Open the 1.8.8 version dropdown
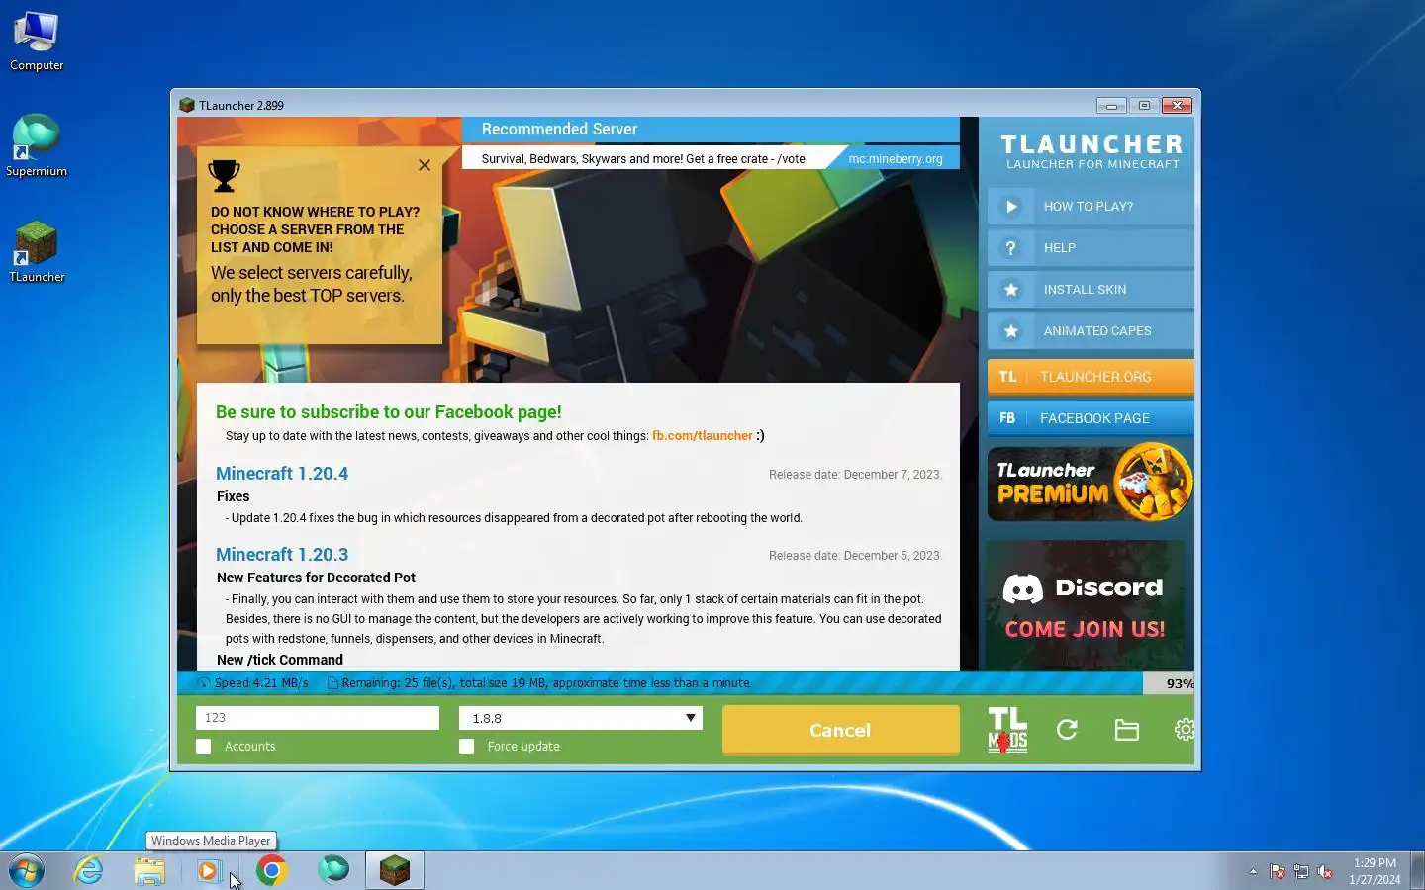The width and height of the screenshot is (1425, 890). click(x=581, y=718)
